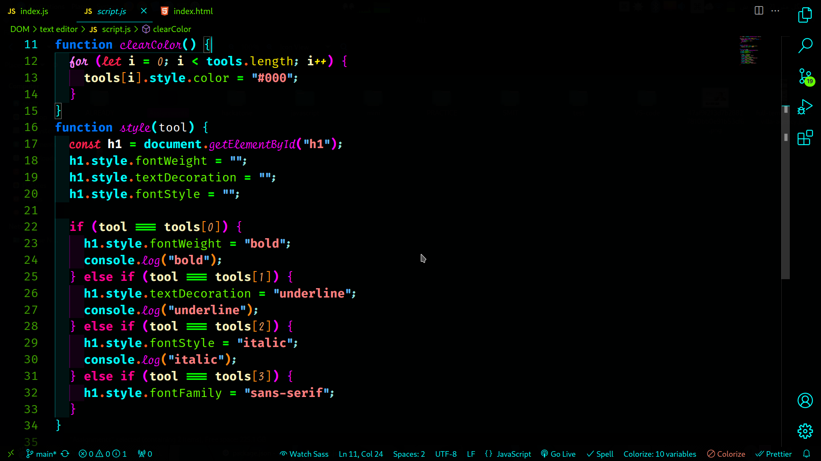Toggle Go Live server
This screenshot has width=821, height=461.
pyautogui.click(x=558, y=454)
